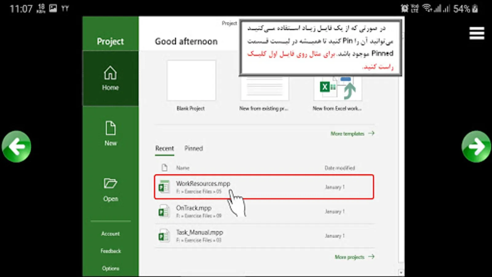Viewport: 492px width, 277px height.
Task: Click the Project title in the green sidebar
Action: click(110, 41)
